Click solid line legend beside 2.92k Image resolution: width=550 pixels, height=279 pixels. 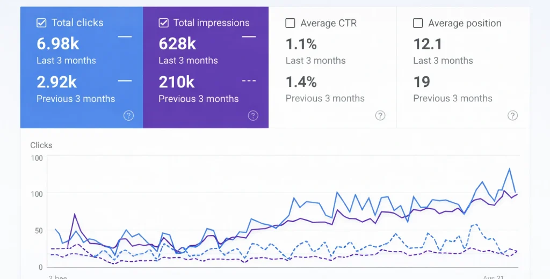coord(125,81)
